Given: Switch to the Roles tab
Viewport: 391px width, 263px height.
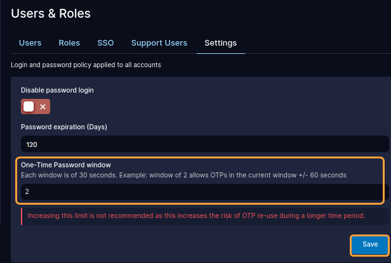Looking at the screenshot, I should 69,43.
